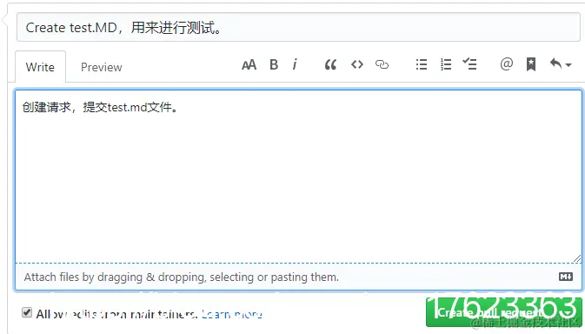The height and width of the screenshot is (334, 585).
Task: Switch to the Preview tab
Action: [101, 67]
